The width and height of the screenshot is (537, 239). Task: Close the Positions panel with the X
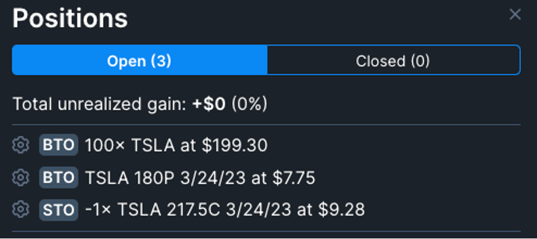515,15
